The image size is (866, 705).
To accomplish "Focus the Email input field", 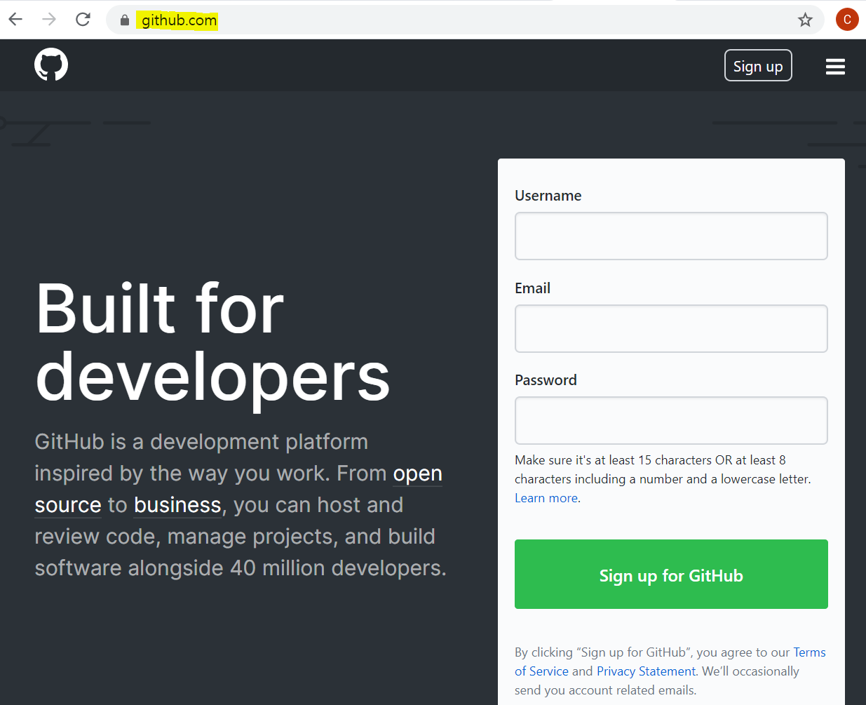I will click(671, 328).
